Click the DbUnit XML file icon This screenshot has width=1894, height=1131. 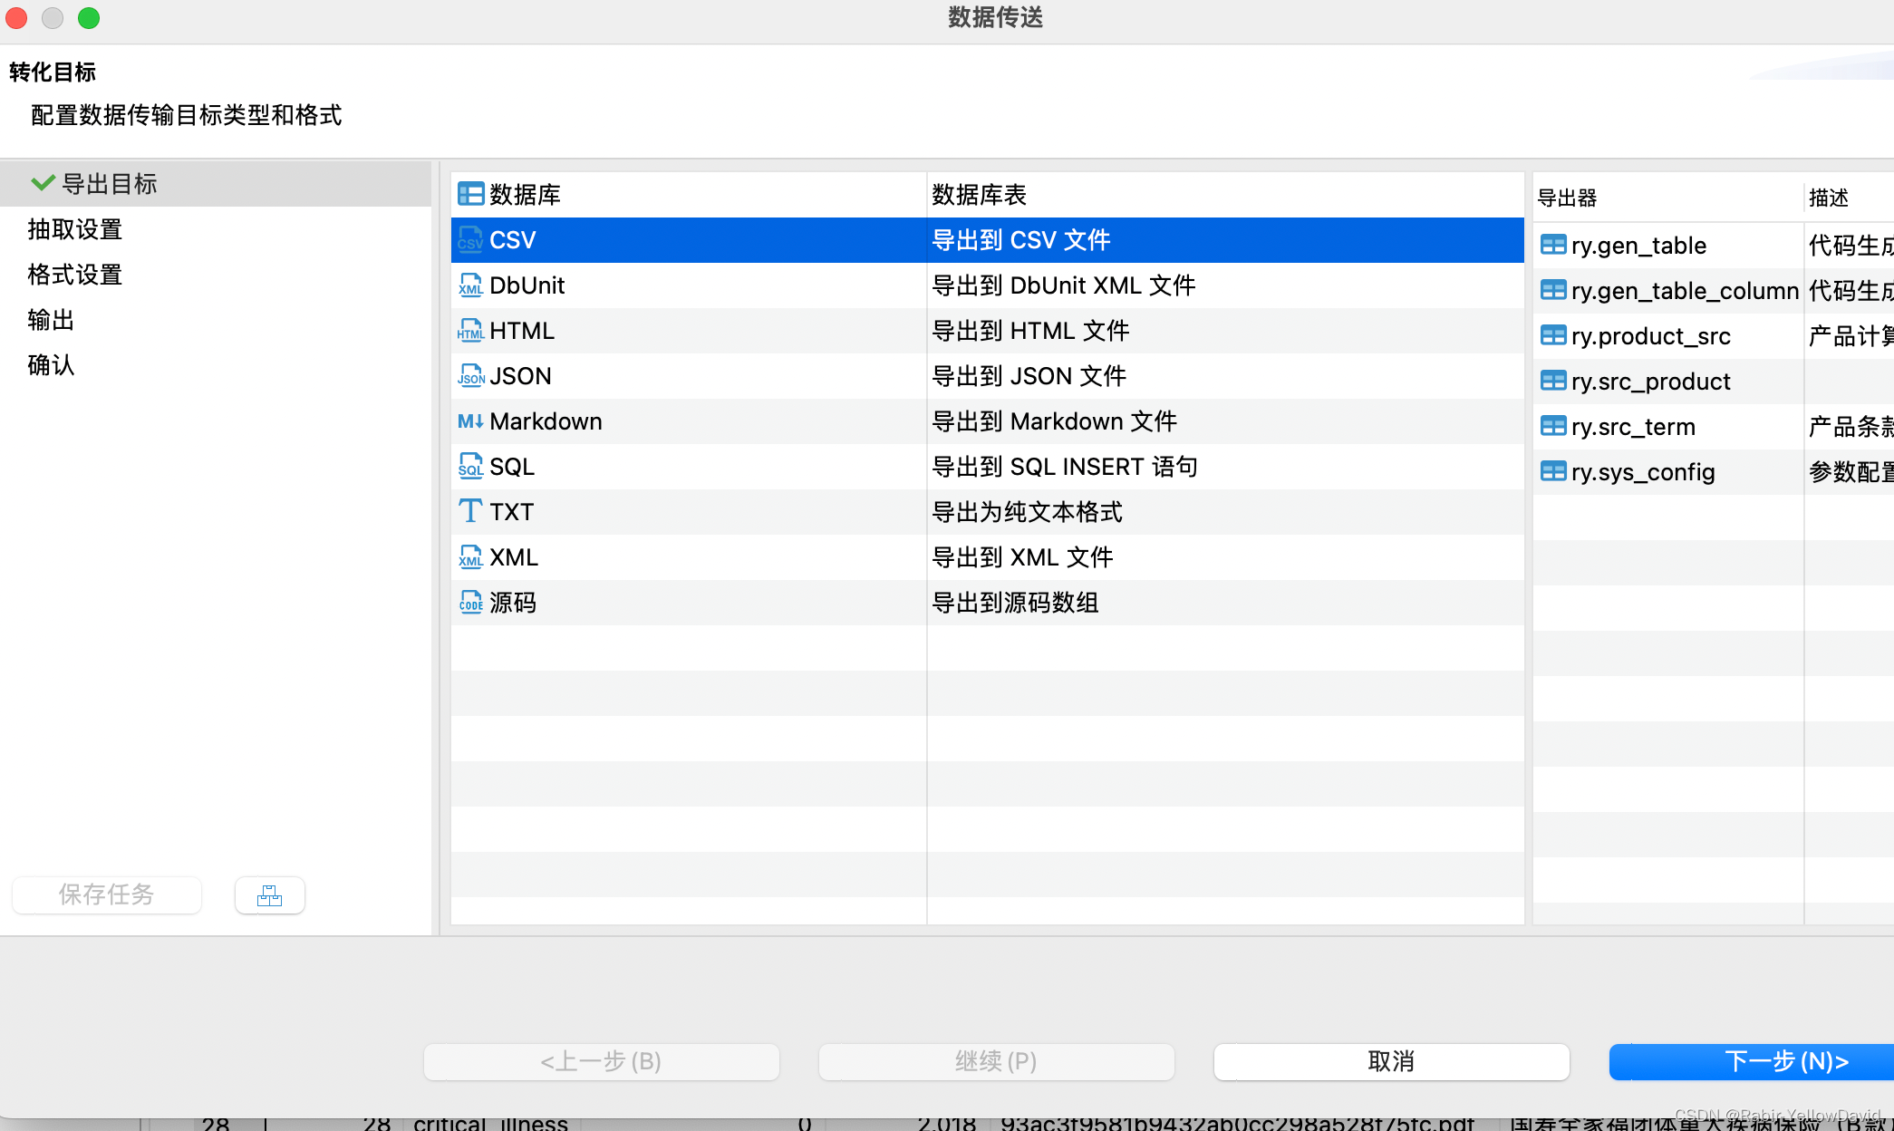(470, 285)
